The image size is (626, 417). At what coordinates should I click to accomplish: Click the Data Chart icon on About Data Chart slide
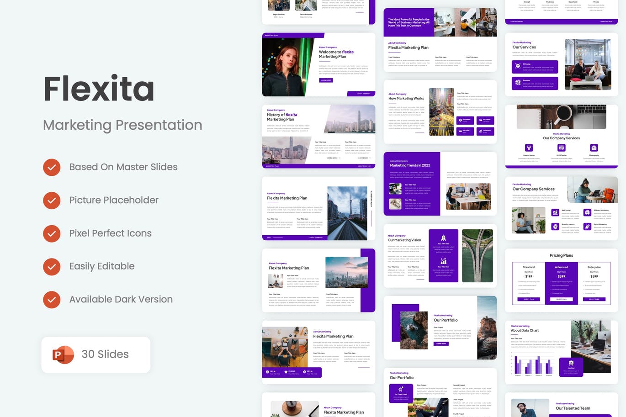click(571, 362)
